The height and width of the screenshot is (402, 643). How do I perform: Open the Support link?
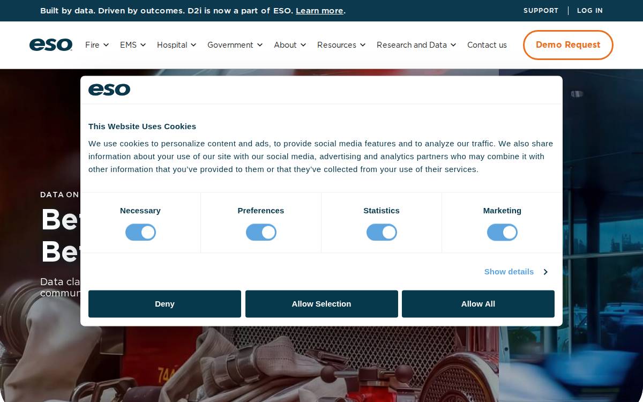click(541, 11)
